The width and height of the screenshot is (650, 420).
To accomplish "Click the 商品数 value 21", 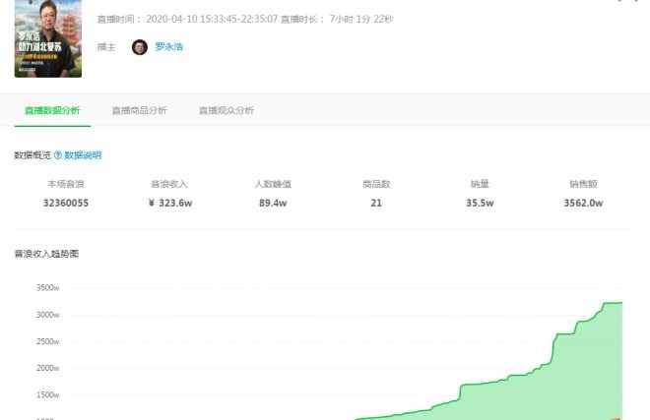I will click(x=376, y=203).
